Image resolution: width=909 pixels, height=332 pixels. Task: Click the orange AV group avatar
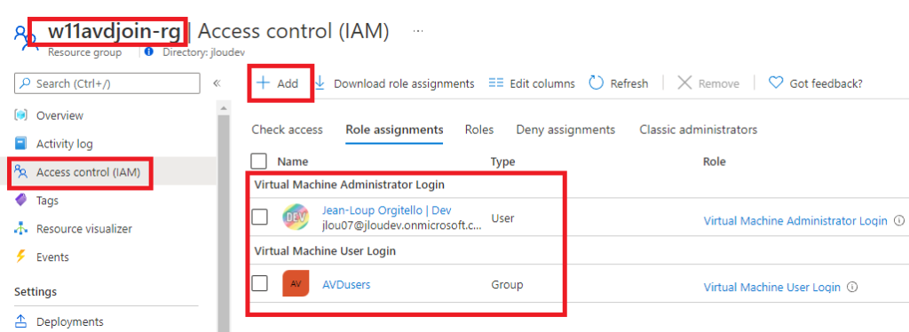click(x=296, y=283)
